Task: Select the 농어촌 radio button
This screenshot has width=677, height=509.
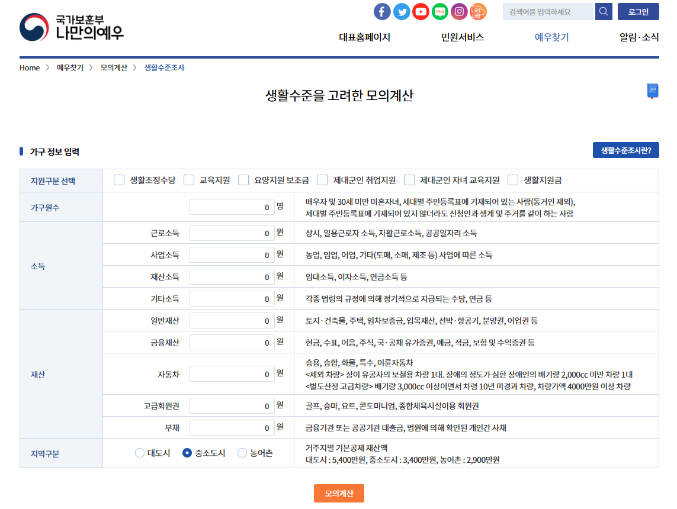Action: tap(242, 452)
